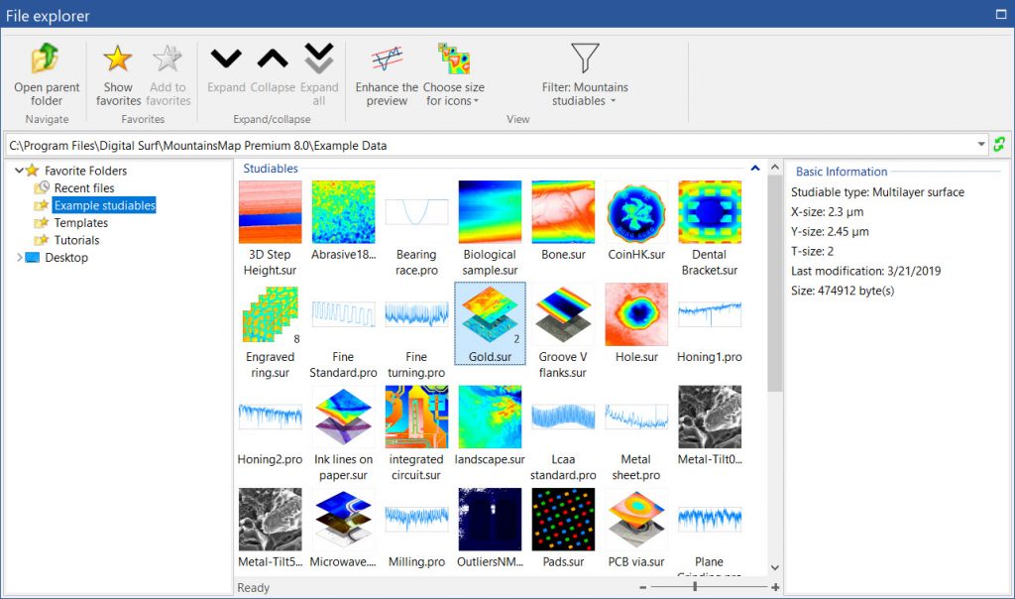The width and height of the screenshot is (1015, 599).
Task: Select Engraved ring.sur thumbnail
Action: tap(270, 314)
